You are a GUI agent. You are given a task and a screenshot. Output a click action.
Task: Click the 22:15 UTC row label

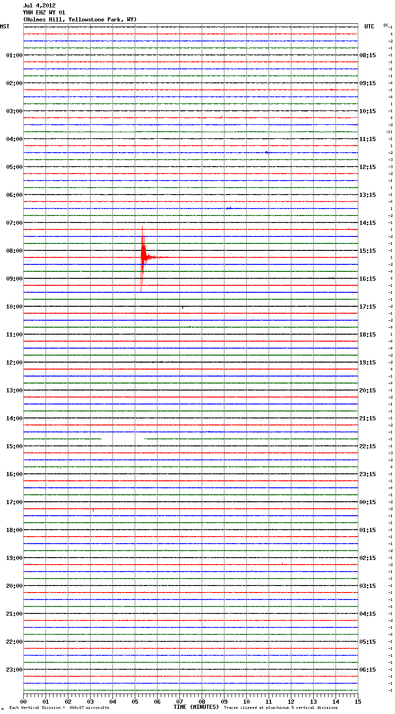[x=368, y=446]
